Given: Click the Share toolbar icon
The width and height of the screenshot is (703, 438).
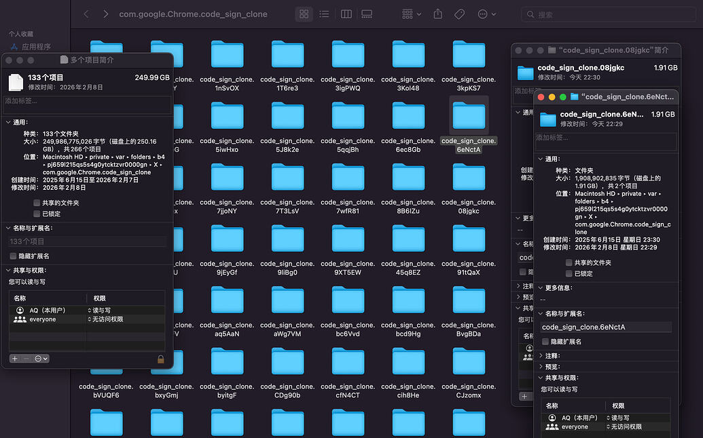Looking at the screenshot, I should (438, 14).
